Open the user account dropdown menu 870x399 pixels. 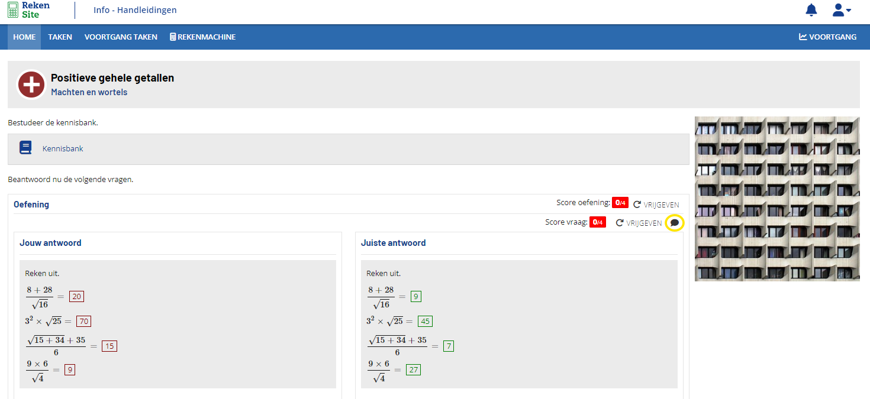pyautogui.click(x=841, y=10)
